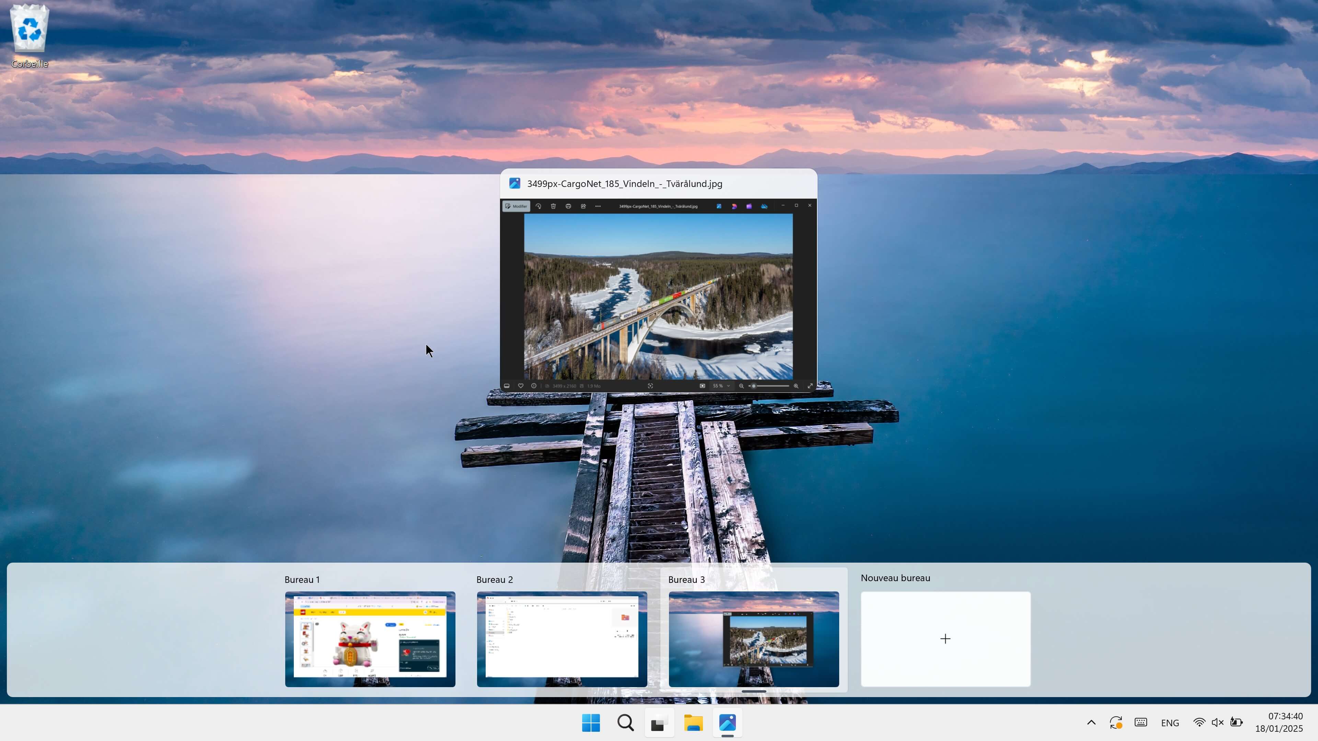Image resolution: width=1318 pixels, height=741 pixels.
Task: Open the ENG language switcher
Action: tap(1170, 722)
